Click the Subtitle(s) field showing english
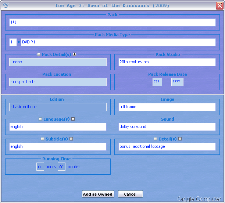This screenshot has width=225, height=203. click(58, 147)
